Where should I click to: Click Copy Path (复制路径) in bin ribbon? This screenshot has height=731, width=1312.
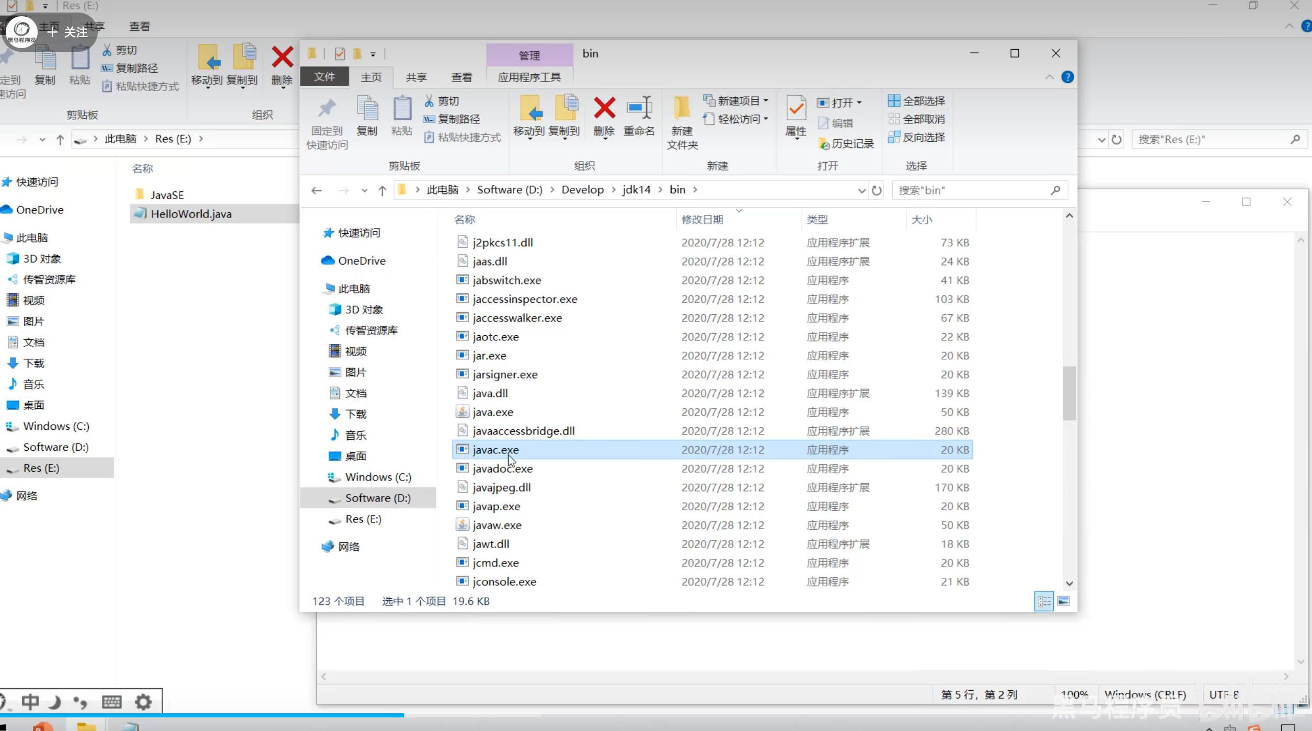pyautogui.click(x=452, y=119)
